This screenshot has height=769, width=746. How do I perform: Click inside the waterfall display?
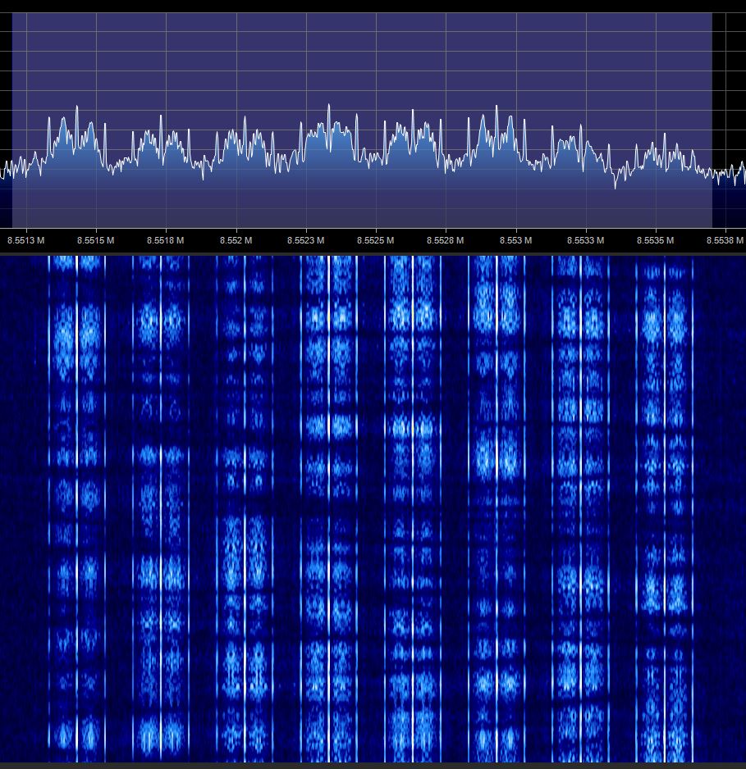tap(373, 508)
